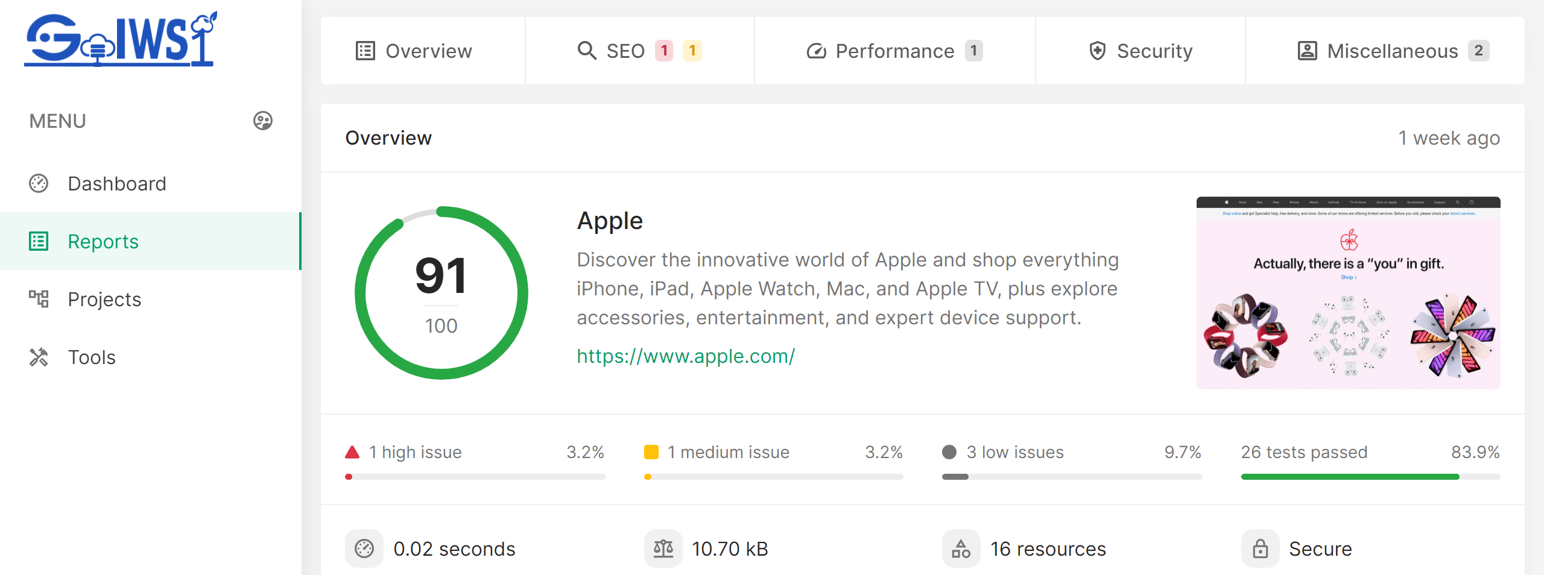The height and width of the screenshot is (575, 1544).
Task: Open the Miscellaneous tab
Action: tap(1392, 51)
